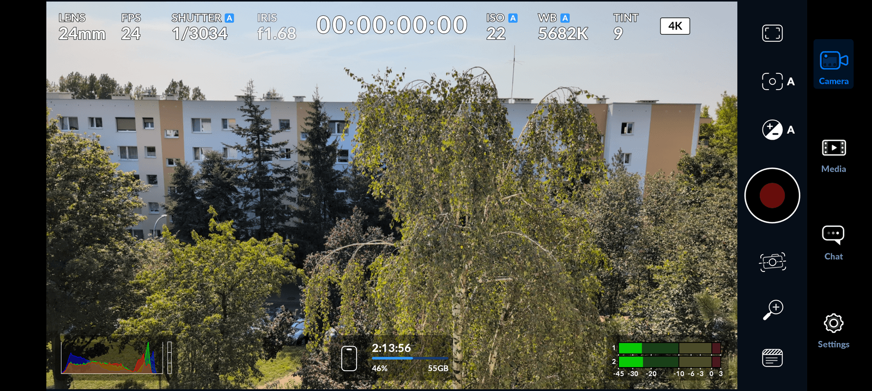Open the Media tab
The image size is (872, 391).
click(x=833, y=156)
